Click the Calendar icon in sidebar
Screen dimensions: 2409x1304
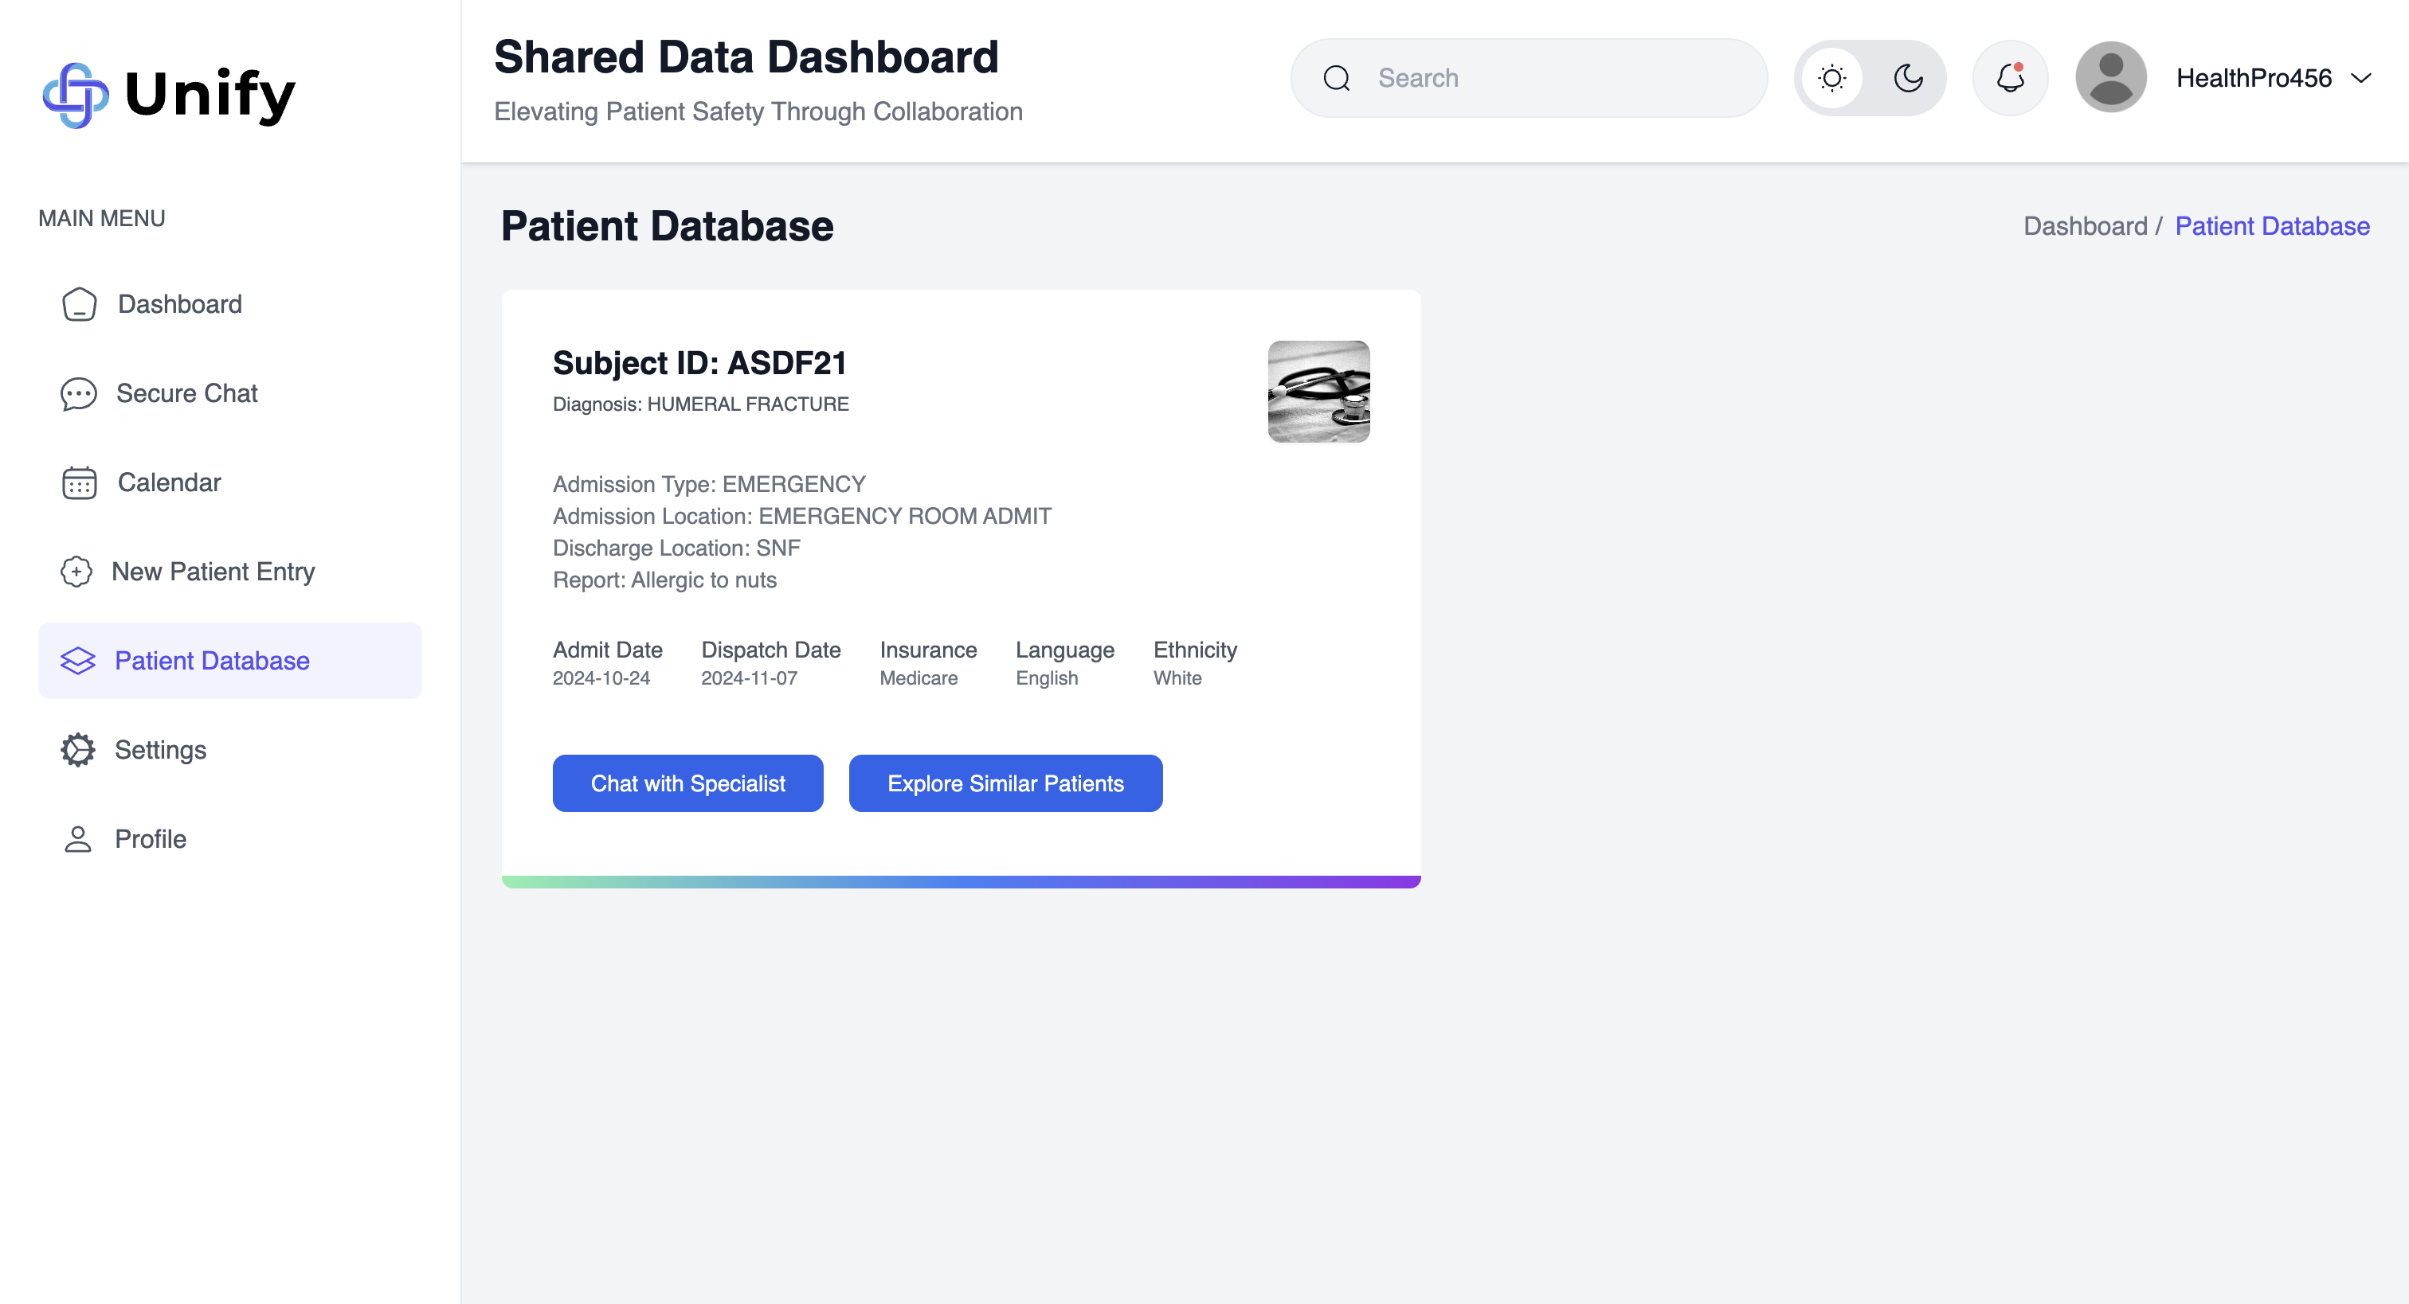(x=80, y=483)
